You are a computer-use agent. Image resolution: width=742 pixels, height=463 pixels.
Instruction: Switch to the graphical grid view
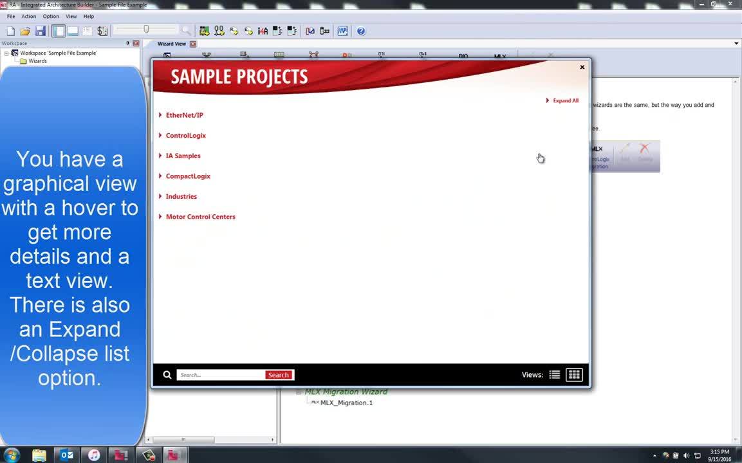point(575,374)
